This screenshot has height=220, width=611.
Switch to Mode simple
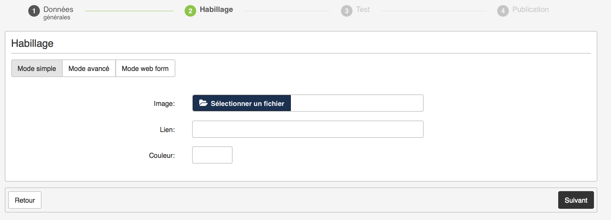point(37,69)
